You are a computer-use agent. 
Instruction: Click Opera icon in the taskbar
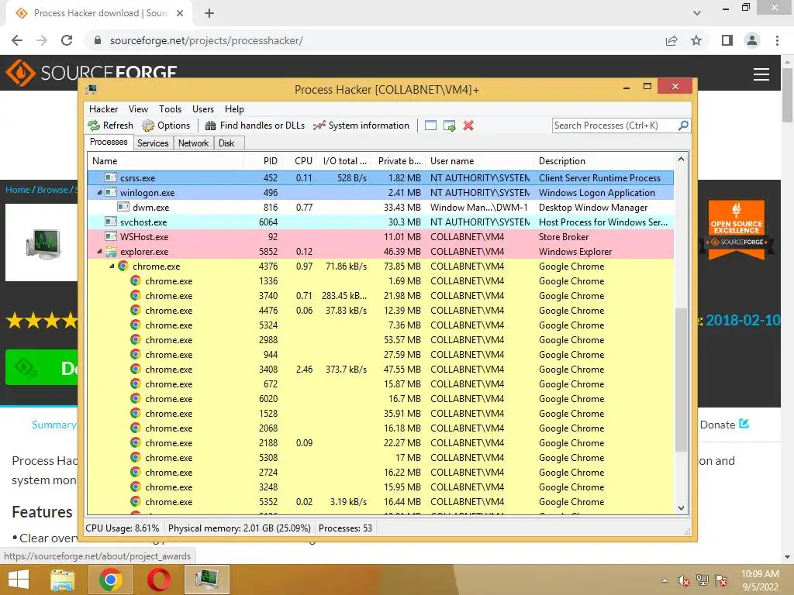coord(158,580)
